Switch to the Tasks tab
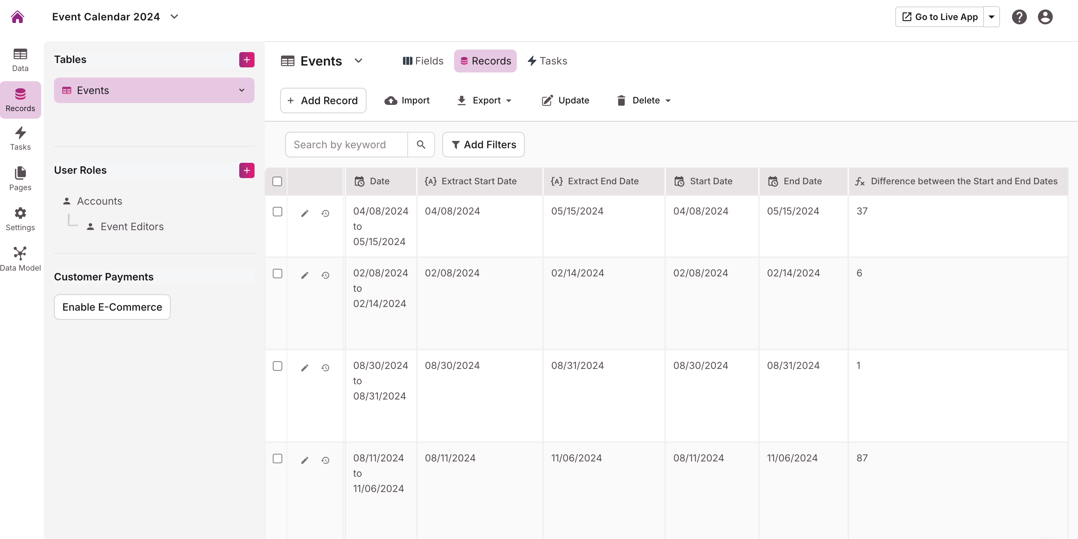The width and height of the screenshot is (1078, 539). 547,61
